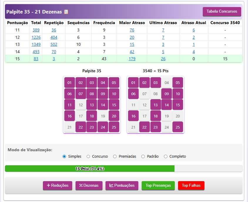The width and height of the screenshot is (248, 202).
Task: Click number 12 in the Palpite 35 grid
Action: click(x=81, y=105)
